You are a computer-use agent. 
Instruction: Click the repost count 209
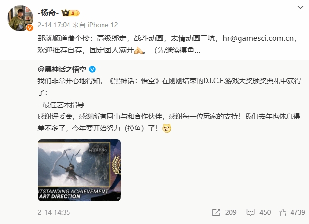tap(231, 212)
